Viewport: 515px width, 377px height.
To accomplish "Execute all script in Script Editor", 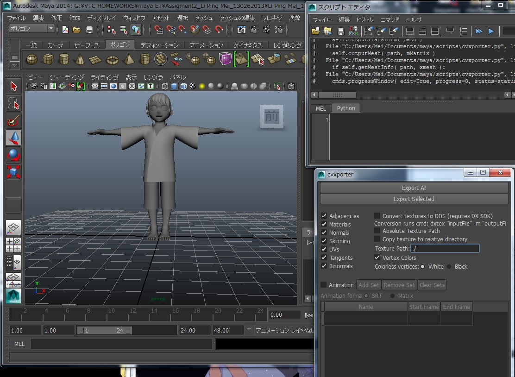I will pos(479,31).
